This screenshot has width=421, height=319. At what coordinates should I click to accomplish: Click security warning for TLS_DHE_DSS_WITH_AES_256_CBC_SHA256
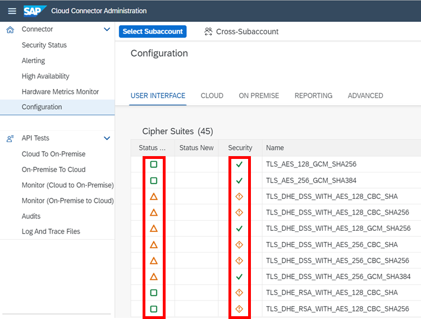click(x=239, y=261)
